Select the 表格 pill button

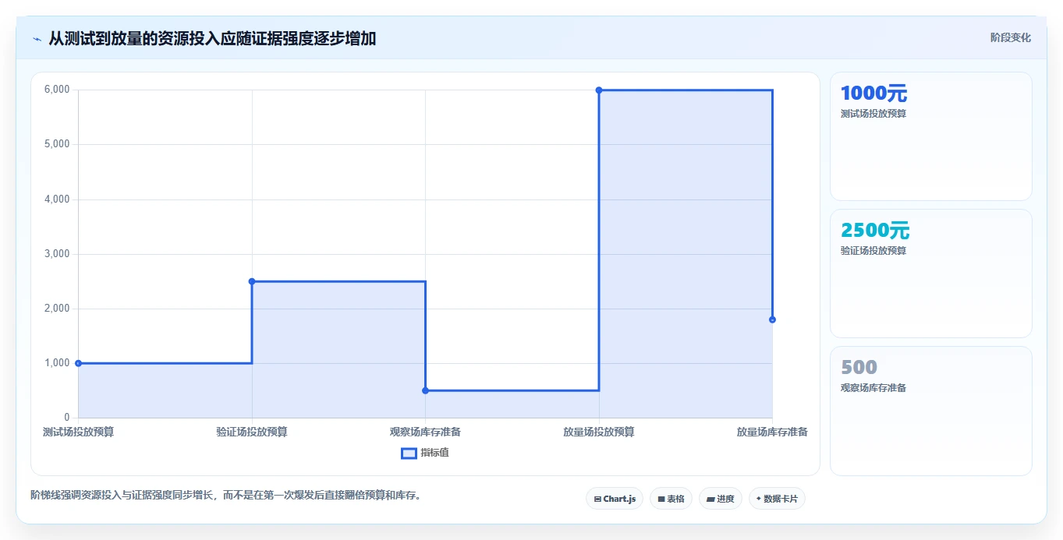point(671,499)
